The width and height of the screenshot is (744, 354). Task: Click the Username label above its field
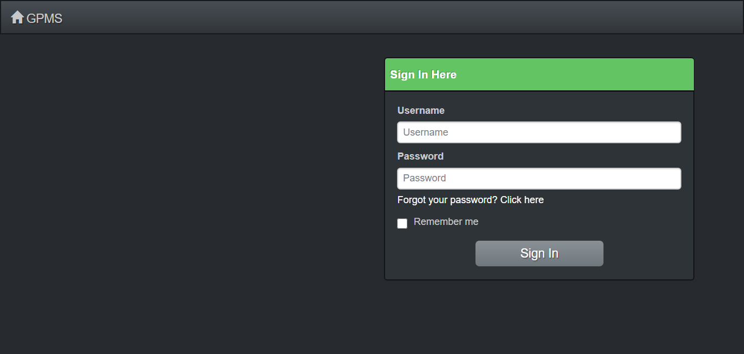[420, 110]
